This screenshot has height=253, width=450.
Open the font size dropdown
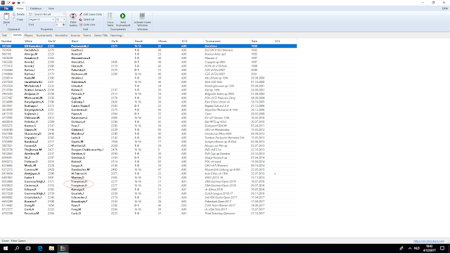64,20
